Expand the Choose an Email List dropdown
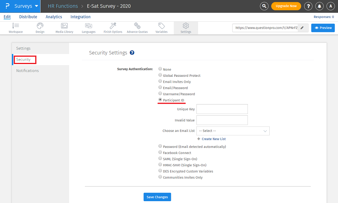The width and height of the screenshot is (338, 203). coord(233,131)
